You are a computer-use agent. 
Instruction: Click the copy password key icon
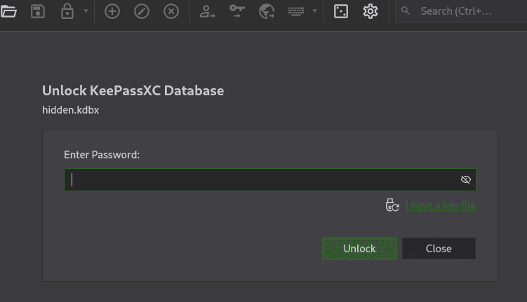pyautogui.click(x=237, y=11)
